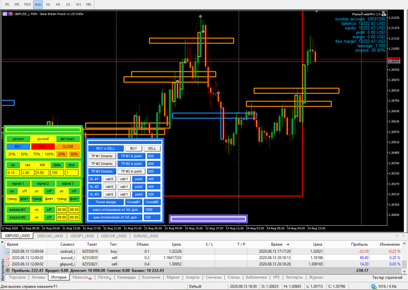Click the lot input showing 0.10
The image size is (408, 290).
click(13, 173)
